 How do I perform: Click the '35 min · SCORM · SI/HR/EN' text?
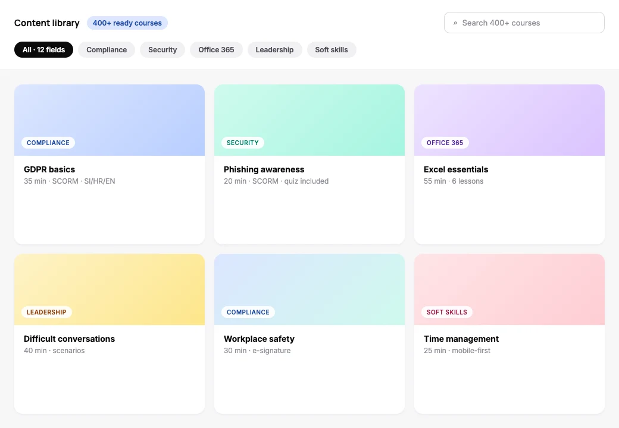click(70, 181)
